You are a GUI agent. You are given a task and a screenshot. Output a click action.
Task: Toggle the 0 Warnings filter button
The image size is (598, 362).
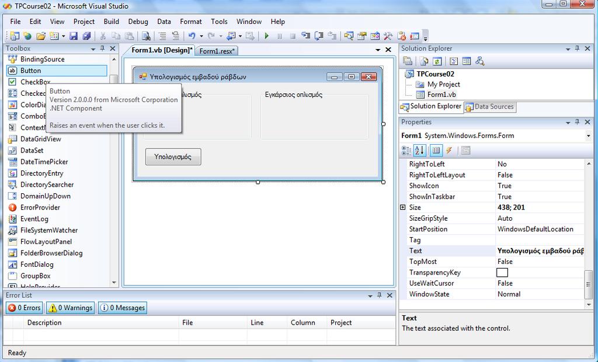point(71,308)
